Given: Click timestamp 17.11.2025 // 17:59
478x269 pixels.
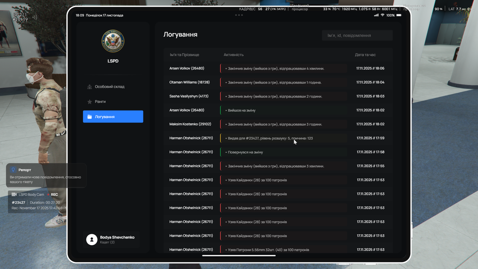Looking at the screenshot, I should [x=370, y=138].
